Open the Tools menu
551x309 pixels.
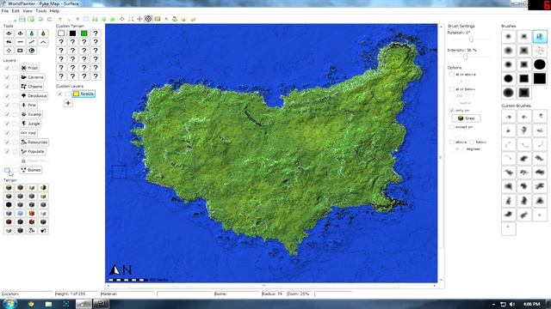(x=40, y=11)
